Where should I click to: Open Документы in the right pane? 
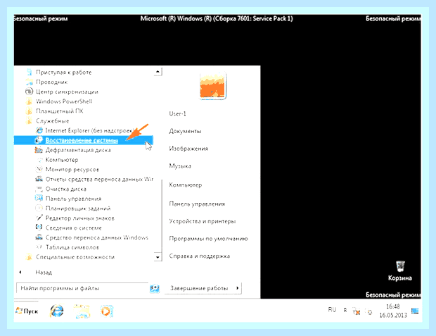(185, 131)
